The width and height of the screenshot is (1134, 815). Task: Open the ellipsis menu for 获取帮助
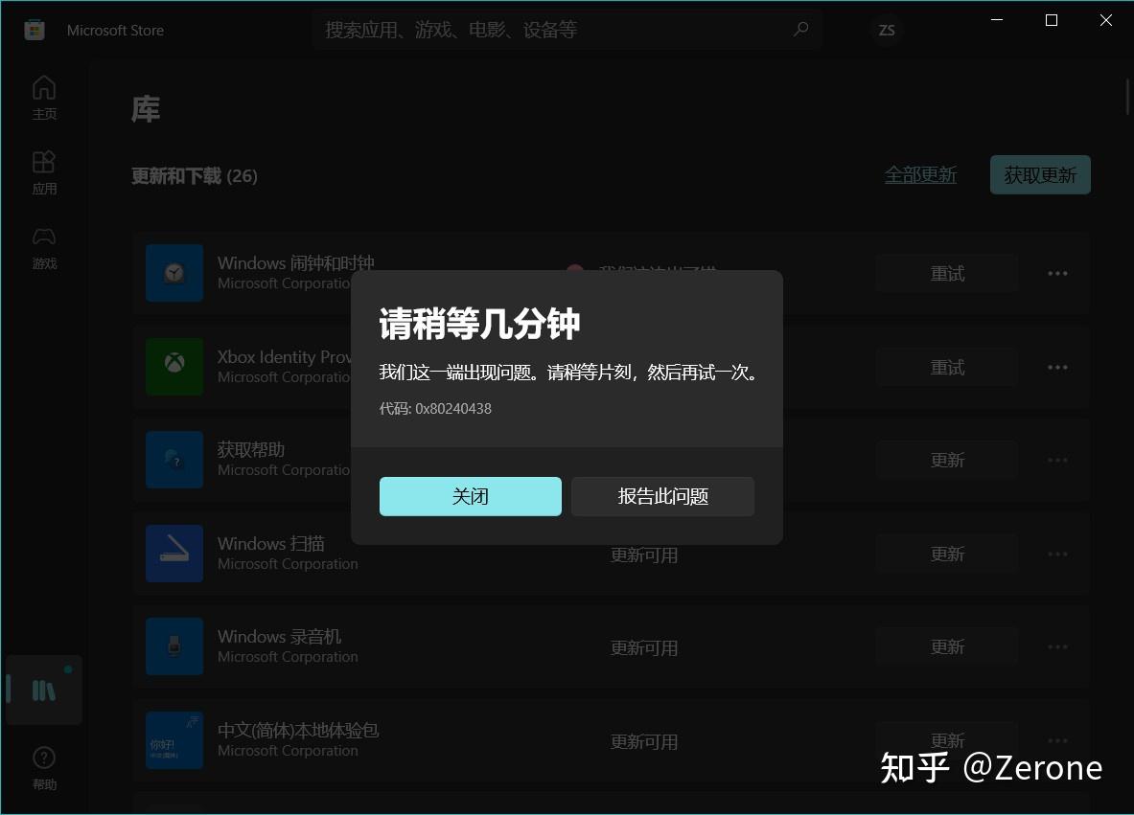pos(1057,460)
